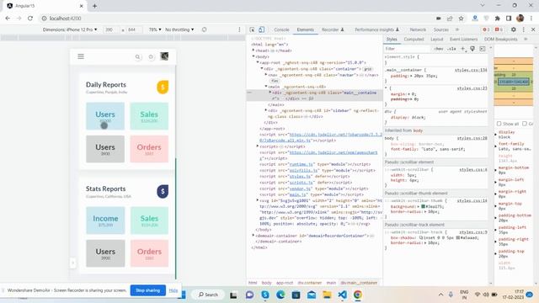Switch to the Network tab
The height and width of the screenshot is (303, 539).
(418, 30)
